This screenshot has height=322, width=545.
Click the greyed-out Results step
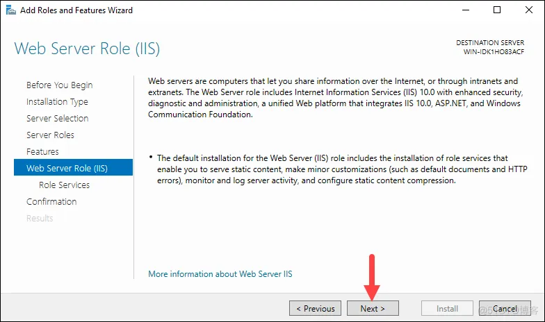(40, 218)
